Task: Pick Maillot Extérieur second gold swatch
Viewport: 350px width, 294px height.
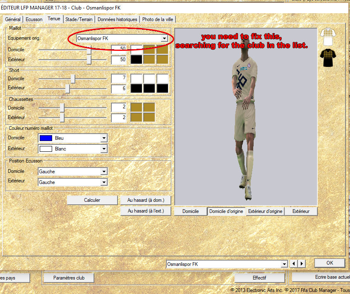Action: click(x=149, y=60)
